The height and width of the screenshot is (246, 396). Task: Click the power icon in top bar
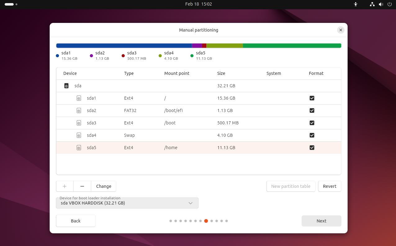pos(389,4)
